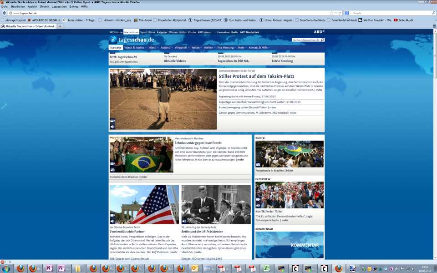437x273 pixels.
Task: Switch to the 'Sport' section in ARD bar
Action: pos(143,32)
